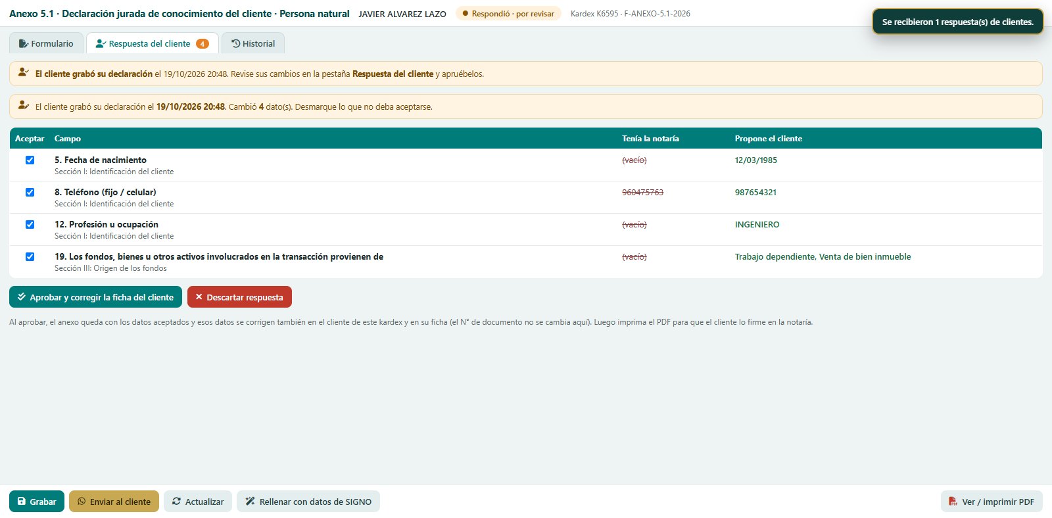Click the 5. Fecha de nacimiento label
The width and height of the screenshot is (1052, 518).
(x=101, y=160)
